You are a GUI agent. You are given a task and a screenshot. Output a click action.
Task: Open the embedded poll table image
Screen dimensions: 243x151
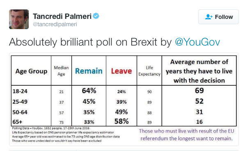124,99
